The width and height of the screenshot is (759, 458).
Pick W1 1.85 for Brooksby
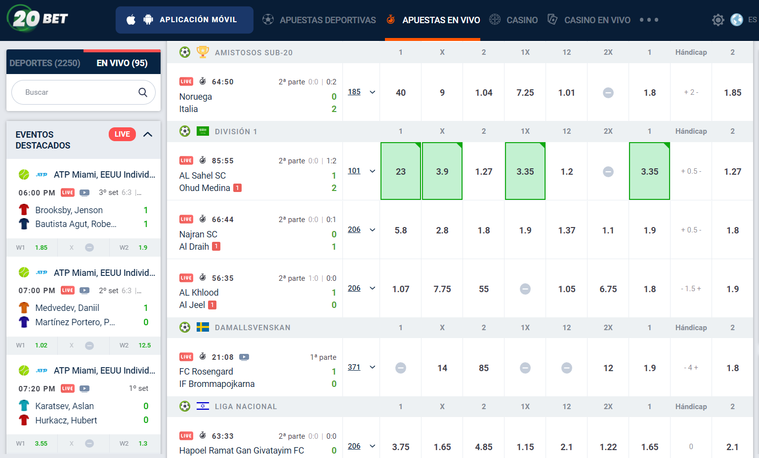[32, 247]
